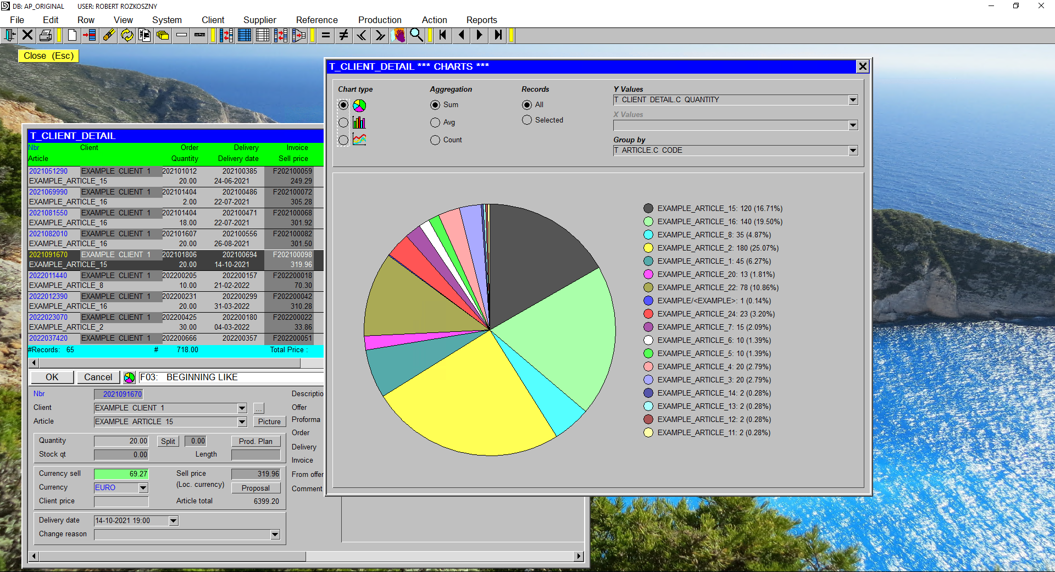Click the Prod. Plan button
The image size is (1055, 572).
point(255,441)
